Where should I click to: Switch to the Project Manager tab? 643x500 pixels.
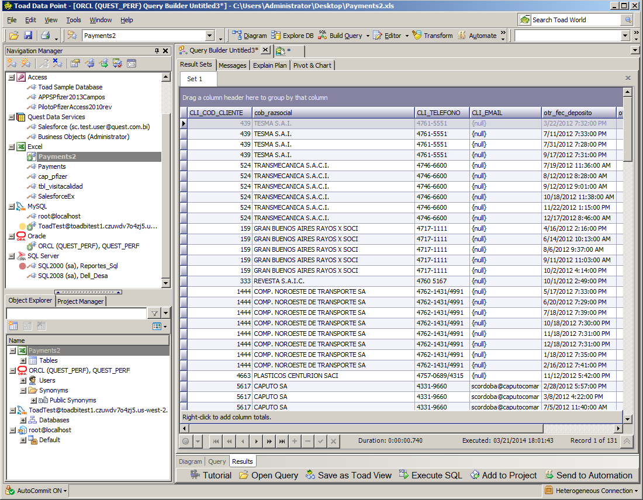pos(81,301)
